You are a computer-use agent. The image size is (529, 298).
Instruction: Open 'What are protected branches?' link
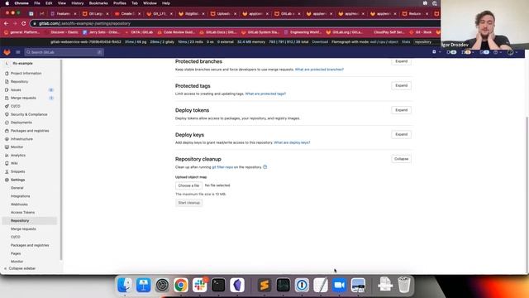pos(319,70)
